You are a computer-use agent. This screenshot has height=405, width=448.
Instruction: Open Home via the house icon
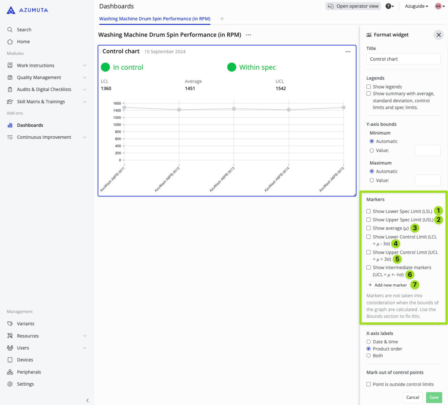(x=10, y=42)
